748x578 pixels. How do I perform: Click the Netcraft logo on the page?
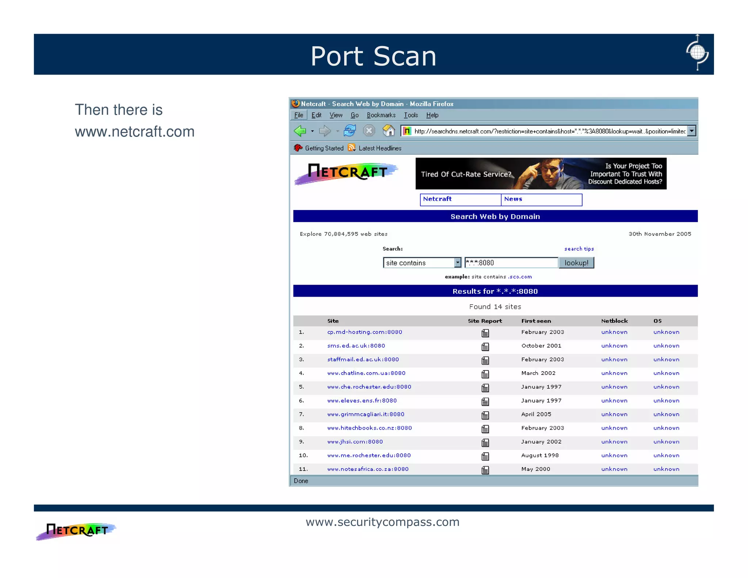pyautogui.click(x=346, y=174)
